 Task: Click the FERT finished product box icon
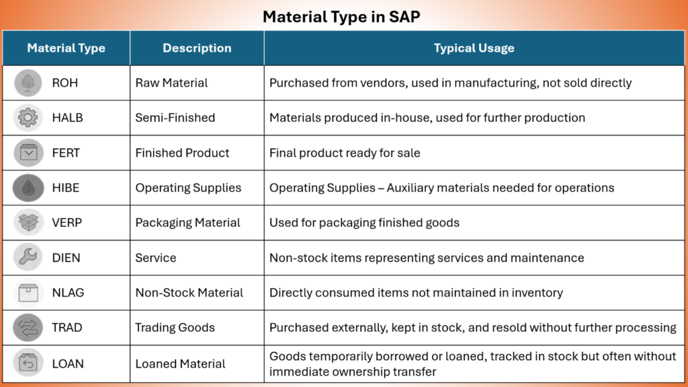(28, 153)
